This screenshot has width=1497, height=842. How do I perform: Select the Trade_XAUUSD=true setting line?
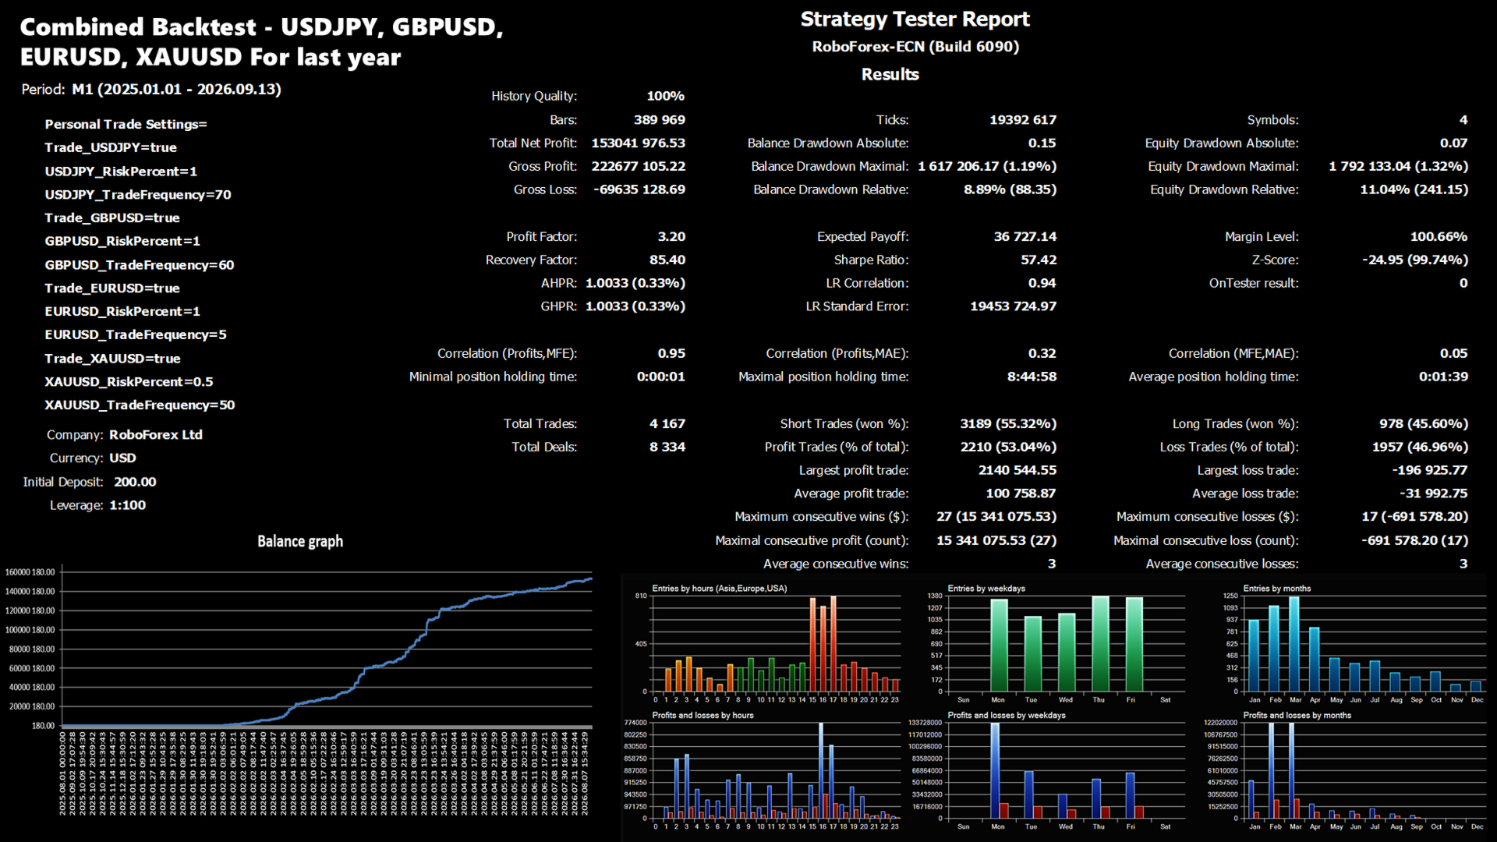(112, 358)
